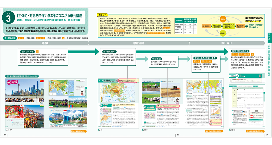Viewport: 272px width, 145px height.
Task: Click the 思・判・表 tag in the legend row
Action: [41, 38]
